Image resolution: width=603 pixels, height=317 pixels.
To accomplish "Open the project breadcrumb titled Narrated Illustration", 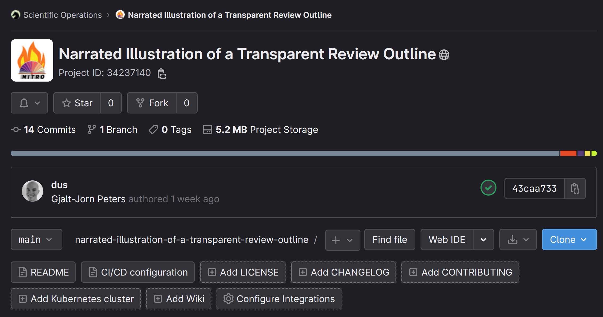I will [x=230, y=15].
